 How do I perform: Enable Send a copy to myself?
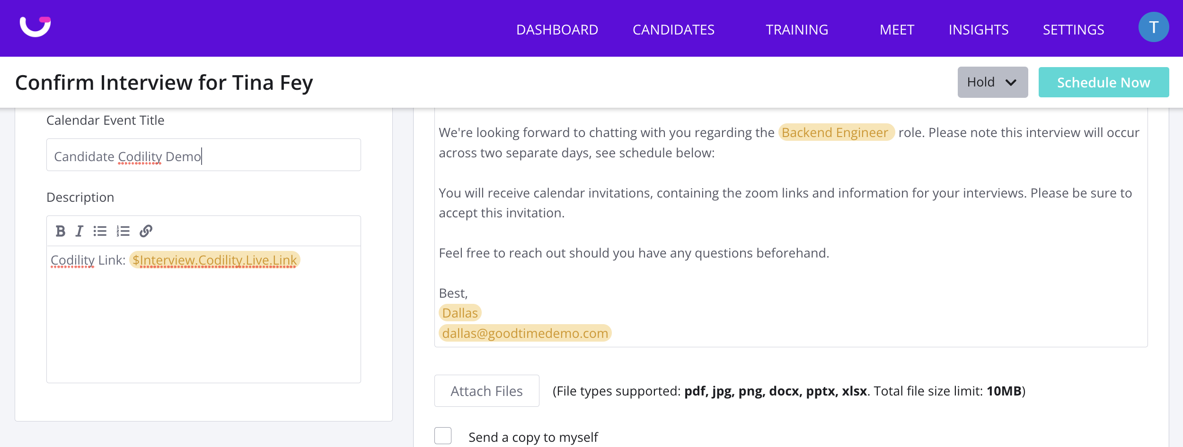click(x=443, y=436)
